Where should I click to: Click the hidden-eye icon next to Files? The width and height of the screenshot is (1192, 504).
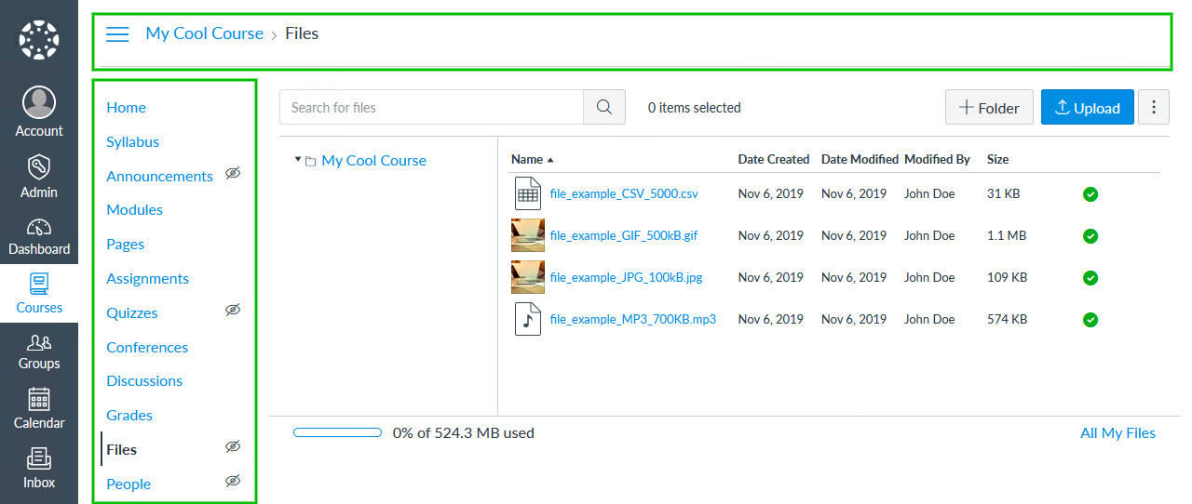(233, 446)
